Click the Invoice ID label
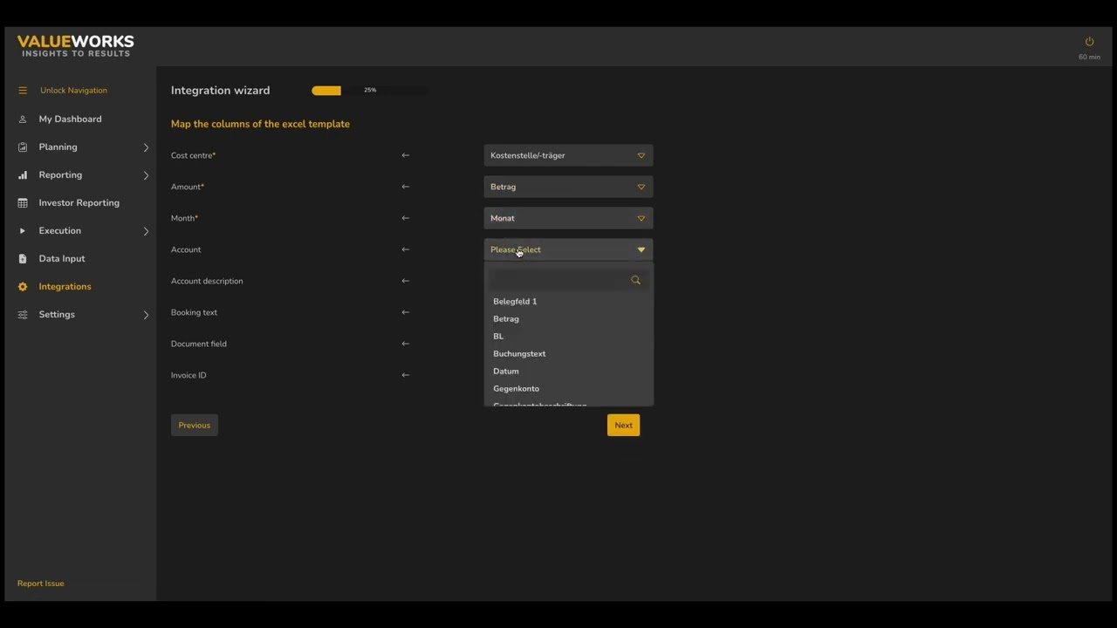Screen dimensions: 1117x628 pos(188,375)
